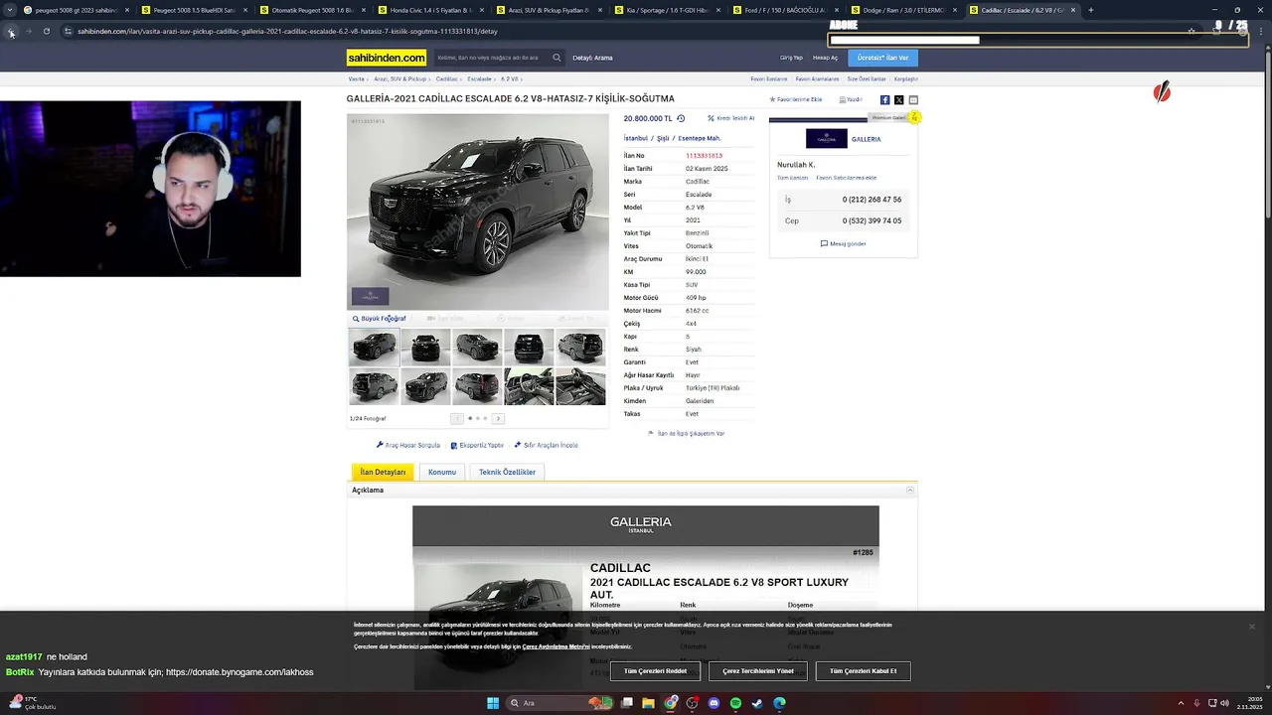Screen dimensions: 1272x715
Task: Click Tüm ilanları seller link
Action: [x=792, y=178]
